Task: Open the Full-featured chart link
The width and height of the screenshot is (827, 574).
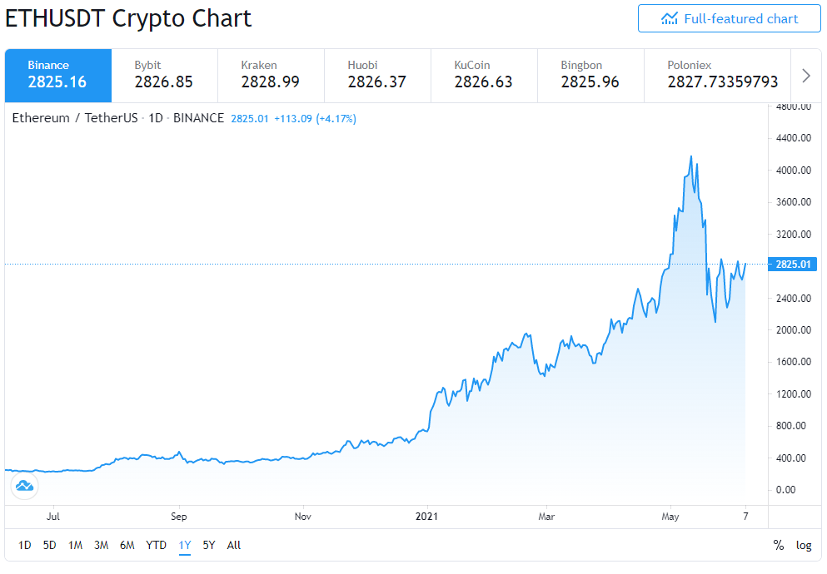Action: [730, 19]
